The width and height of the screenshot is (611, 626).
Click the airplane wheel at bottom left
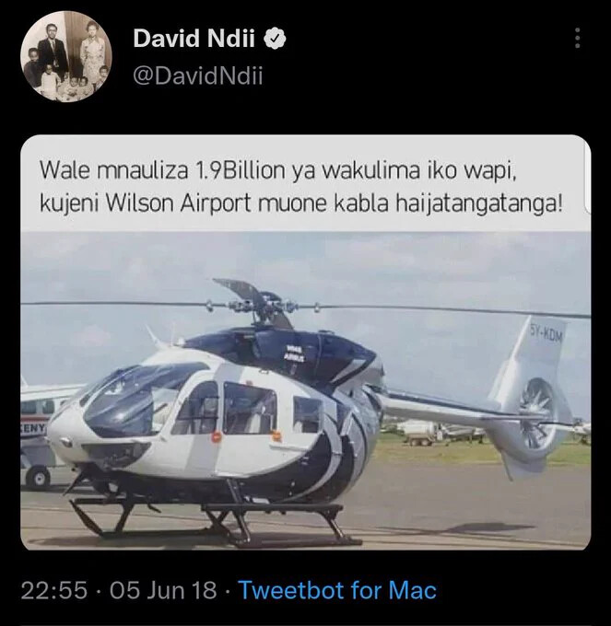[39, 478]
